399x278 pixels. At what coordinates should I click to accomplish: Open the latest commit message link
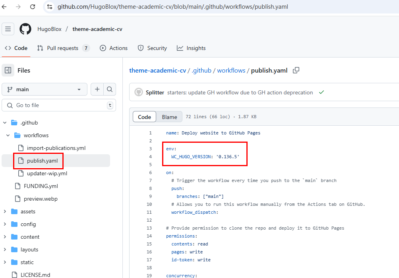pos(240,92)
